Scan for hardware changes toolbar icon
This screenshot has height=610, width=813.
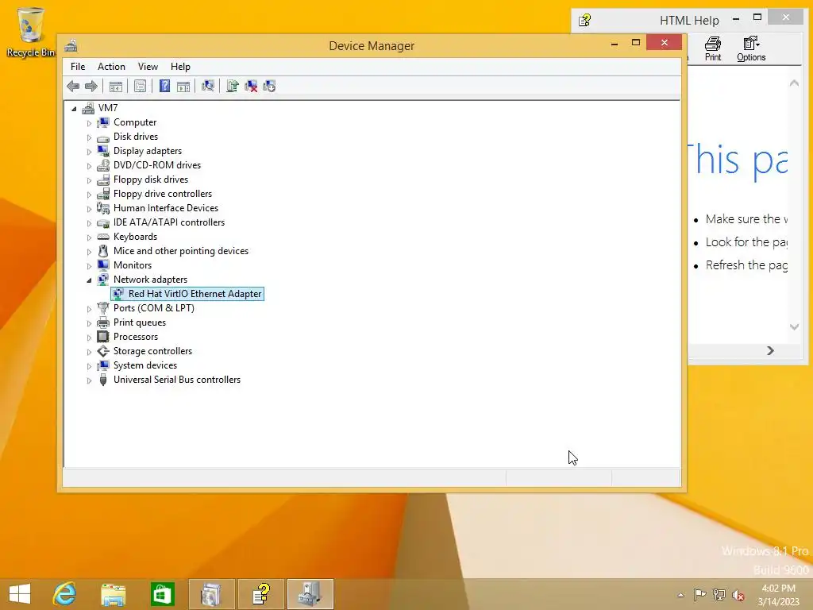coord(208,86)
